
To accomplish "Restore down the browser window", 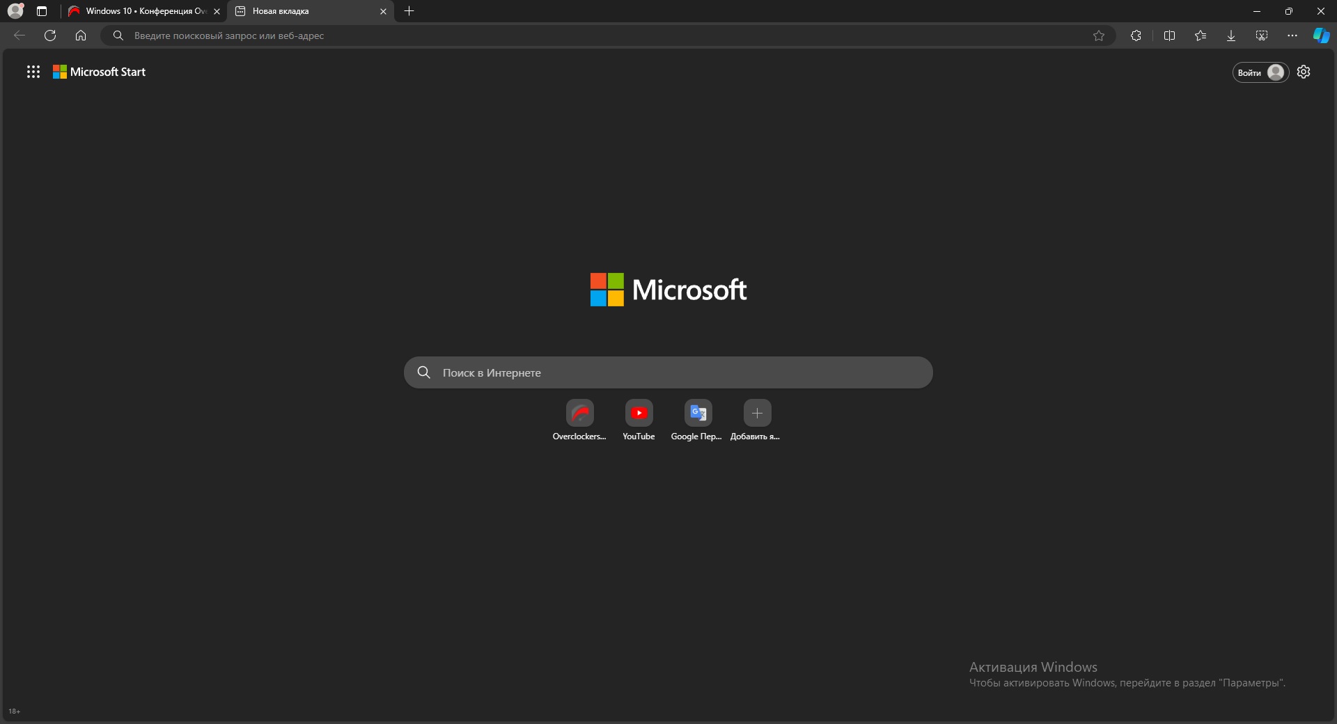I will [1289, 11].
